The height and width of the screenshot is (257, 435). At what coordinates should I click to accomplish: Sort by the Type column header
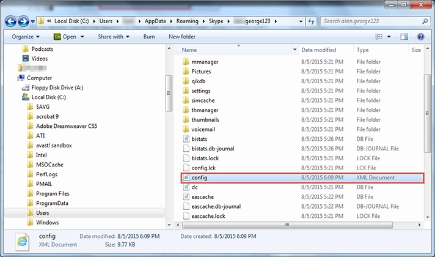coord(362,50)
